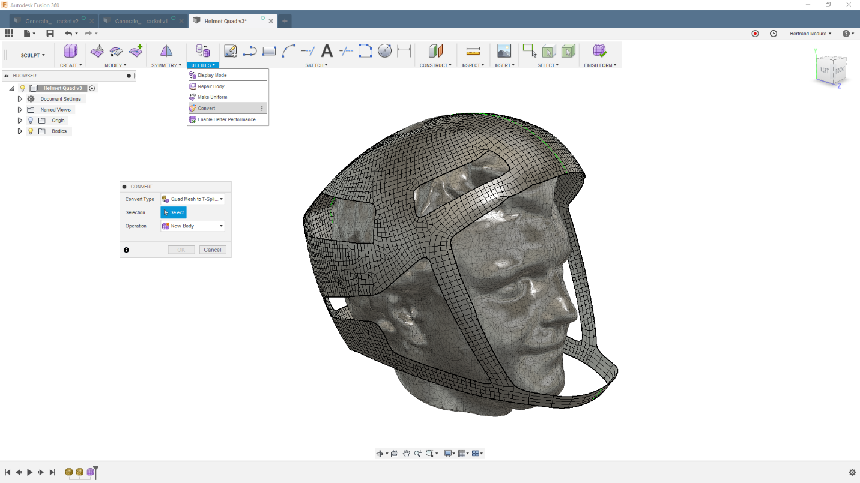Toggle visibility of the Bodies folder
Image resolution: width=860 pixels, height=483 pixels.
[x=30, y=131]
